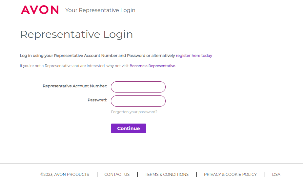Open the 'register here today' link

[194, 56]
